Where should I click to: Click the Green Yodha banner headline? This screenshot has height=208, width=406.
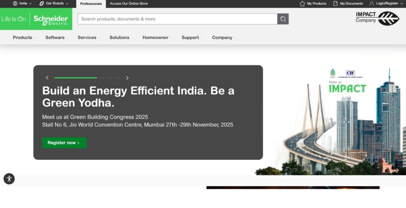tap(138, 97)
